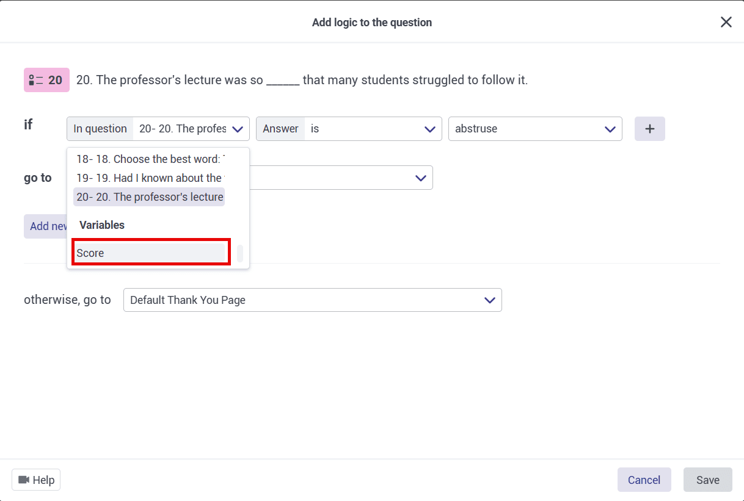Click the dropdown list scrollbar thumb
The width and height of the screenshot is (744, 501).
(x=240, y=253)
